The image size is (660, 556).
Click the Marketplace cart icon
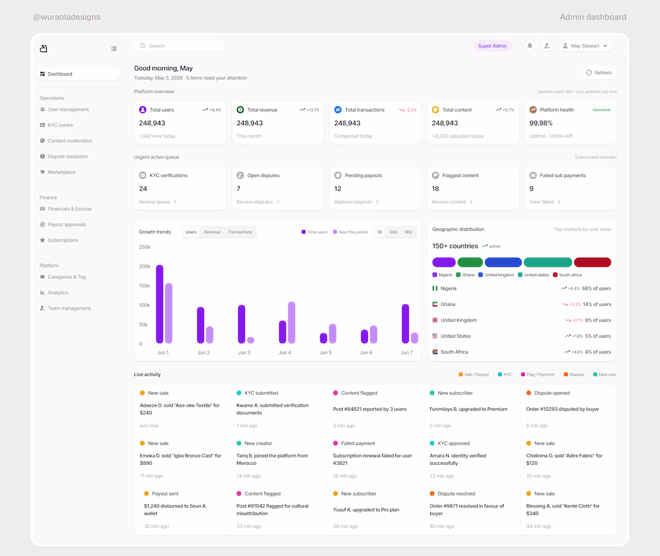43,172
